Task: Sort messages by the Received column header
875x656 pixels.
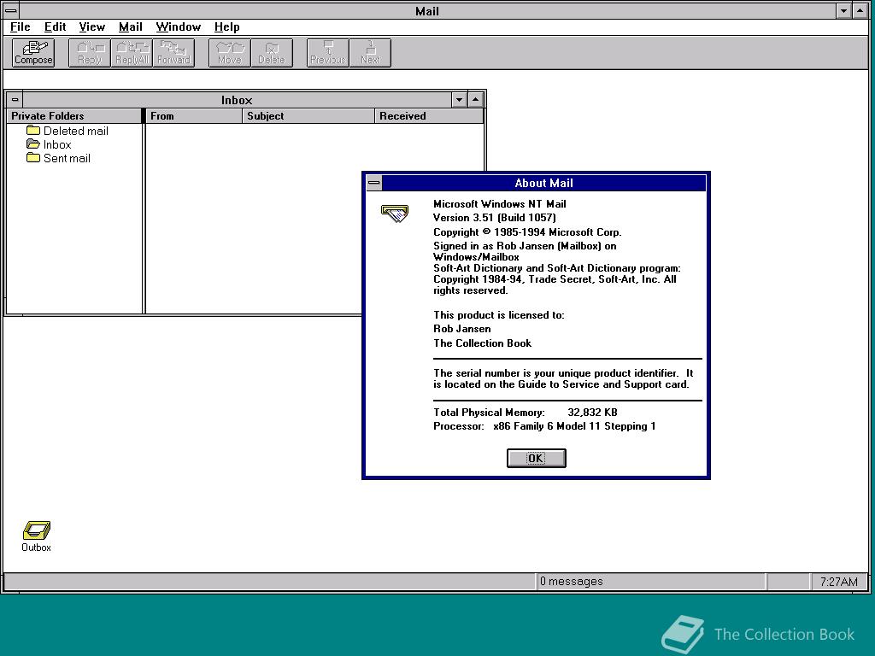Action: pos(429,116)
